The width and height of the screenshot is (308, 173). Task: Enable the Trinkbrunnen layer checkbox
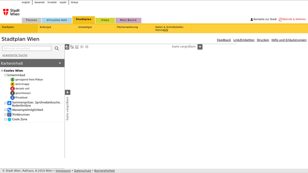pyautogui.click(x=5, y=114)
